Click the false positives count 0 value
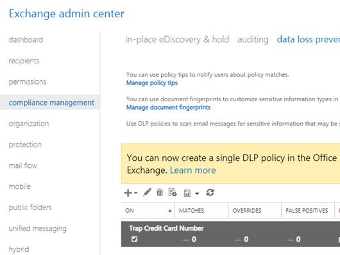 tap(298, 240)
